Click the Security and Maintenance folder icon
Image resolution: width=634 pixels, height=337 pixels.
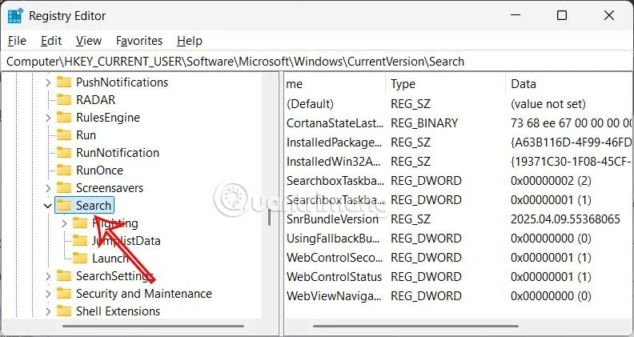coord(64,293)
